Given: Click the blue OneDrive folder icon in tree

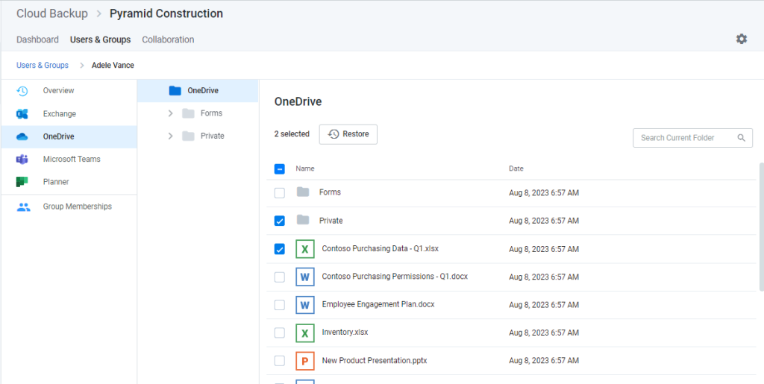Looking at the screenshot, I should click(x=175, y=90).
